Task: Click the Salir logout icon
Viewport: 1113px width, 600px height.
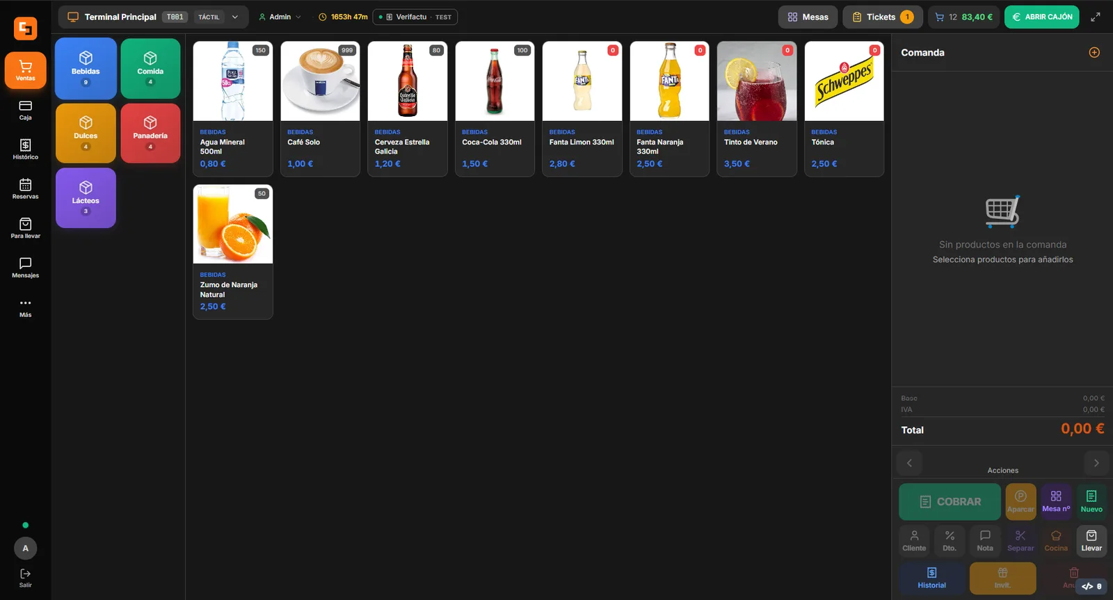Action: point(25,578)
